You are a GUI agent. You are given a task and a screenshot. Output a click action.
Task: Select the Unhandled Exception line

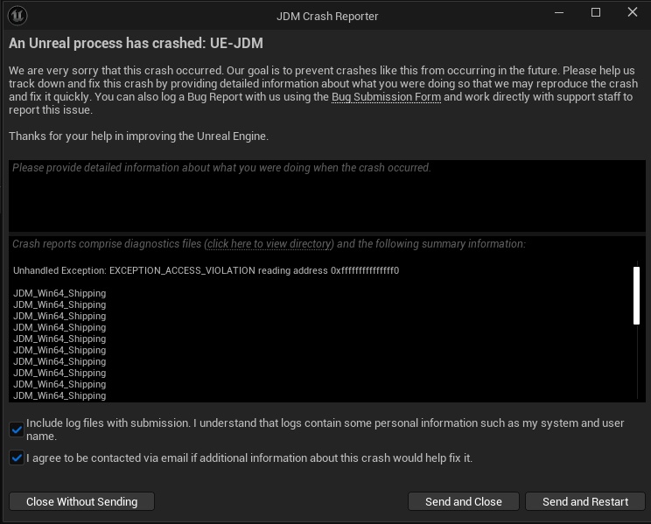pyautogui.click(x=206, y=270)
